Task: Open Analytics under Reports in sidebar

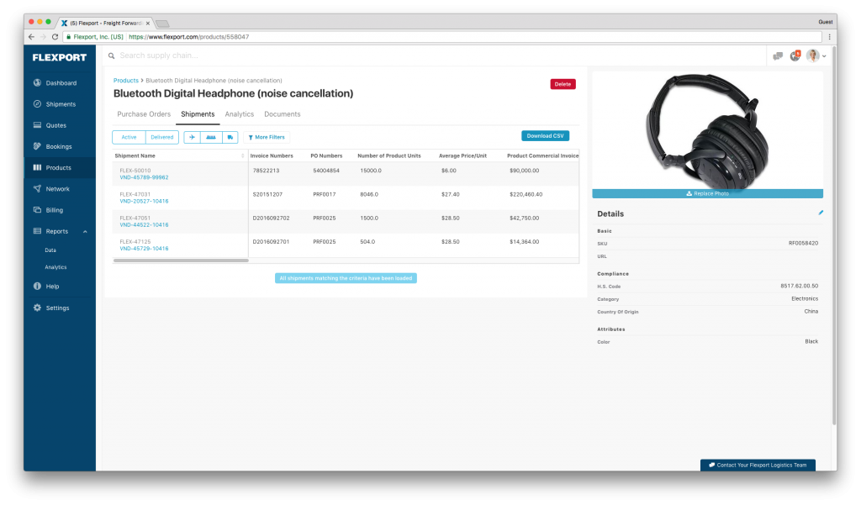Action: coord(55,267)
